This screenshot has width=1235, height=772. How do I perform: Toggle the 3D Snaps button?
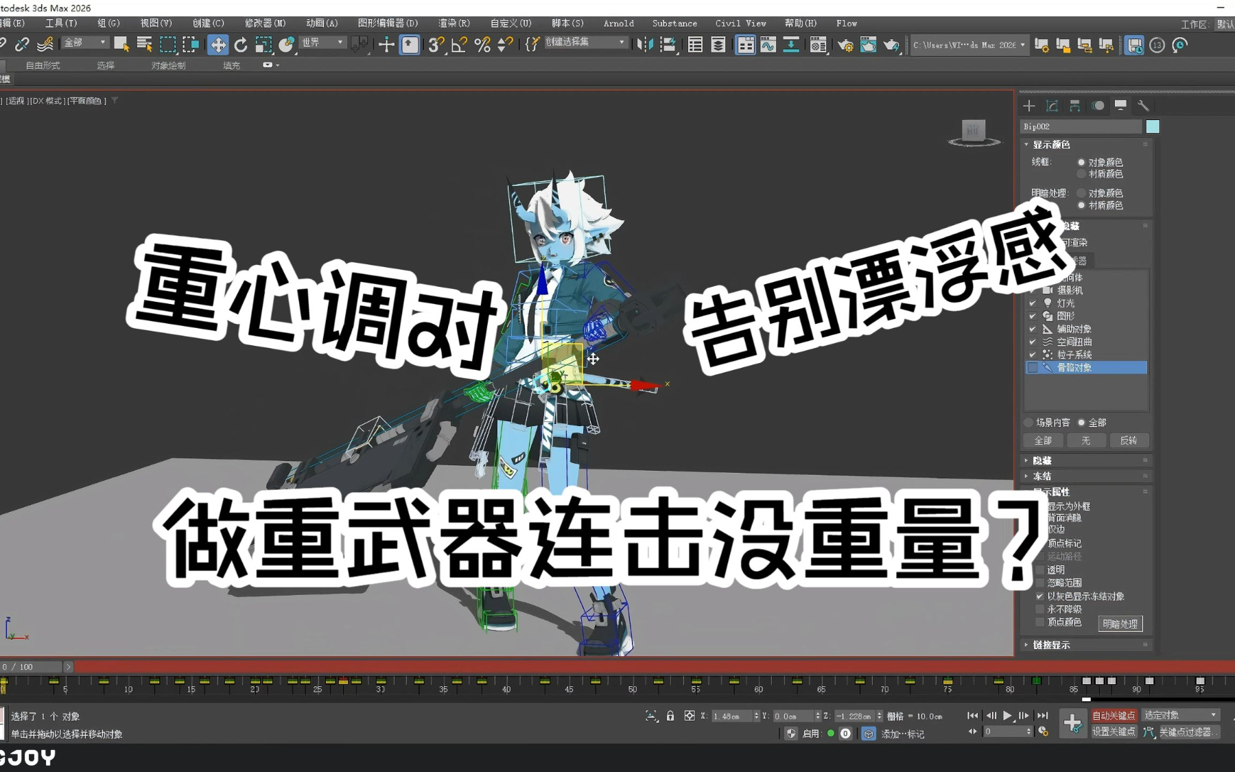point(436,45)
